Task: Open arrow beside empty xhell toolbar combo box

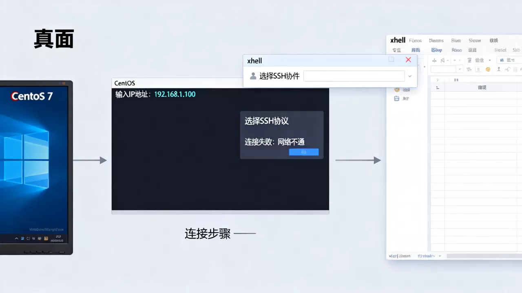Action: point(460,69)
